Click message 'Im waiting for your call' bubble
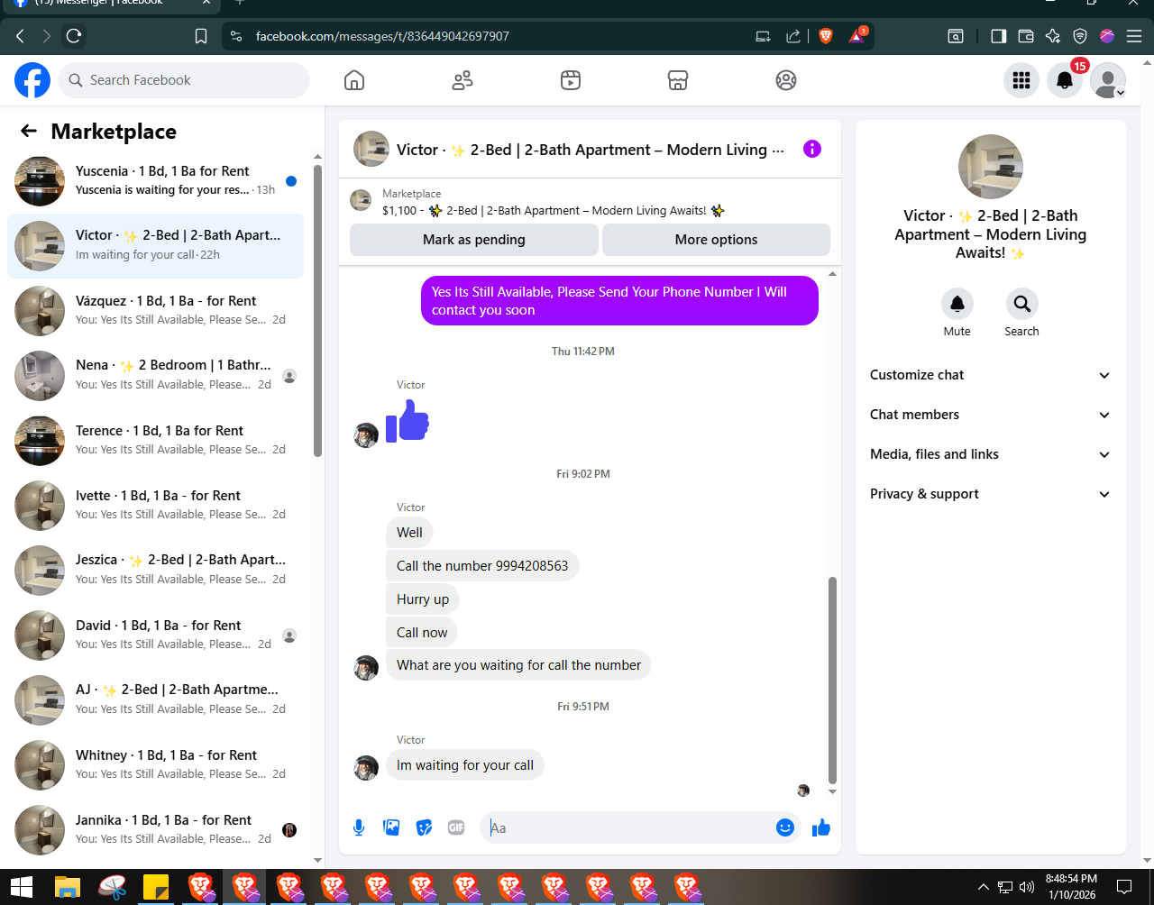Viewport: 1154px width, 905px height. pyautogui.click(x=465, y=765)
